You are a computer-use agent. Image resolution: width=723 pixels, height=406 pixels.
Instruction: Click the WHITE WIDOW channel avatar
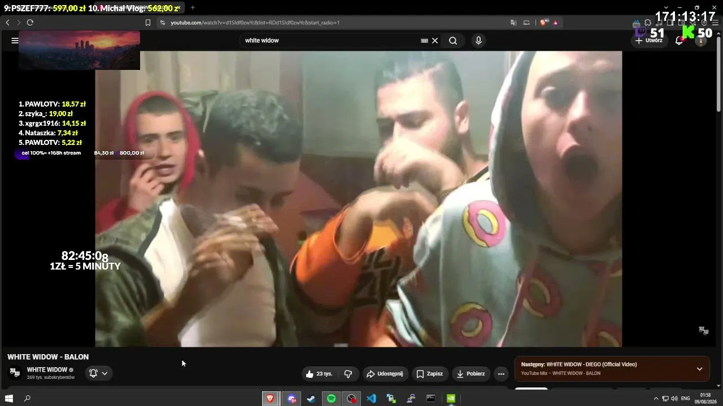click(15, 373)
